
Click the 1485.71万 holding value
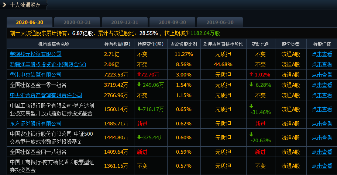click(116, 124)
